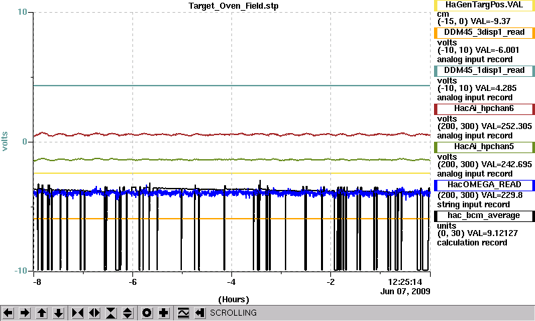This screenshot has height=321, width=535.
Task: Select the hac_bcm_average legend entry
Action: tap(484, 216)
